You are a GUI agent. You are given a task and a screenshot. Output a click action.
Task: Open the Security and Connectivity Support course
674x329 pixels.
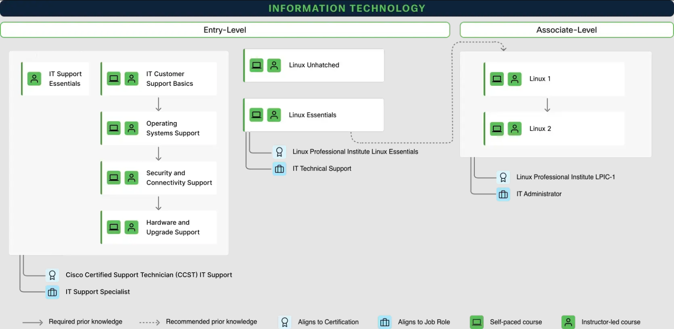tap(179, 178)
